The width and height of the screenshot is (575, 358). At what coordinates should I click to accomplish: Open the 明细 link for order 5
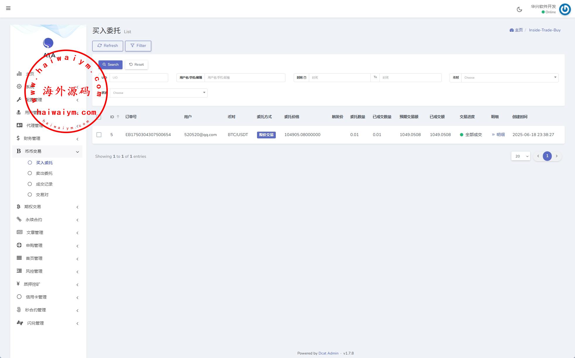point(498,135)
